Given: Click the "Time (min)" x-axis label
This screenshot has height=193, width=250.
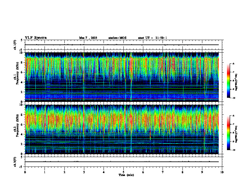Looking at the screenshot, I should (126, 175).
